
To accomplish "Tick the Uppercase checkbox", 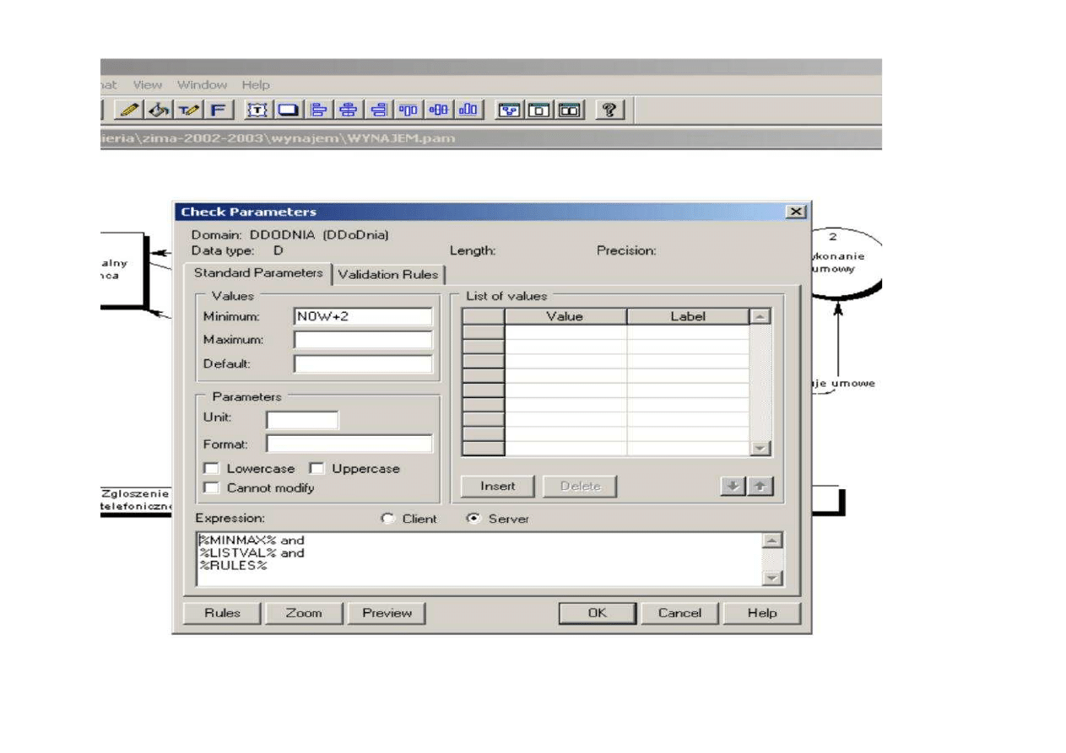I will (317, 469).
